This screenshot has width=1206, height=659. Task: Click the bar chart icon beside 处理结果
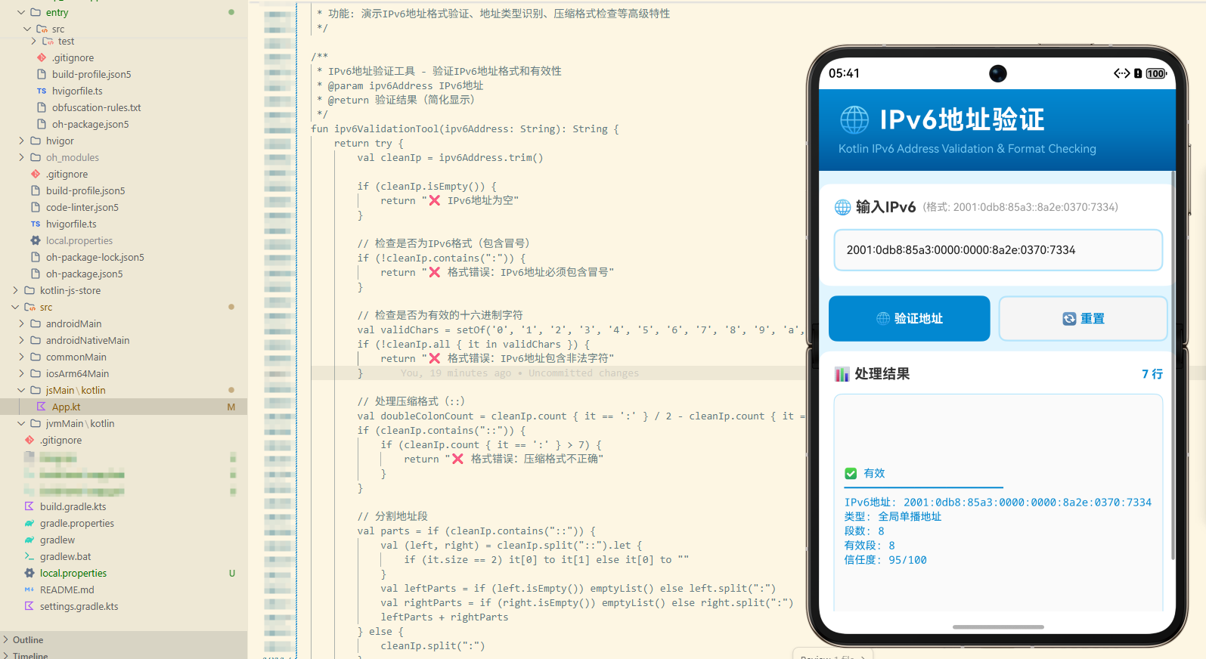tap(842, 374)
